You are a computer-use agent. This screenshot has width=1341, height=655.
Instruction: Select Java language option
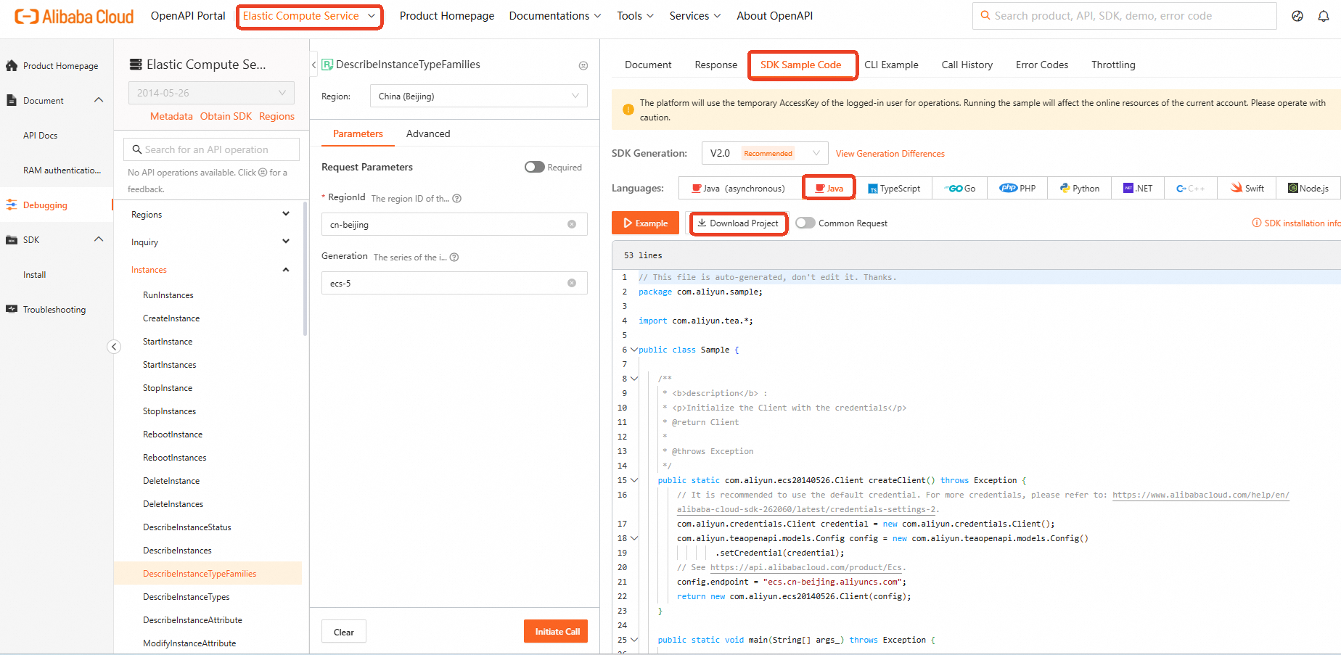pos(829,188)
